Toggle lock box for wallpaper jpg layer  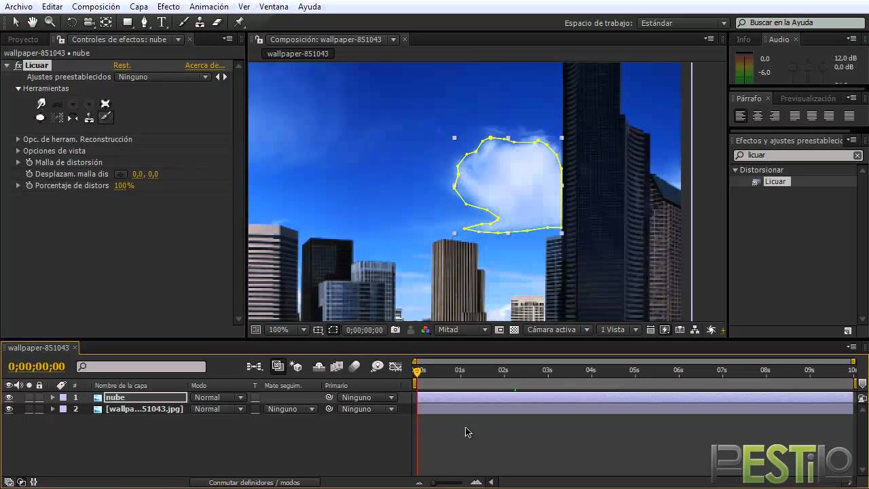pos(39,409)
